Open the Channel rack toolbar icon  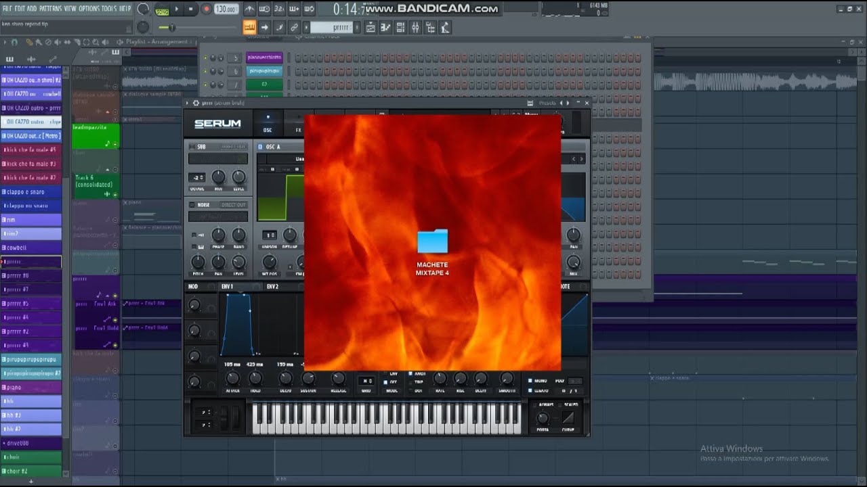point(400,28)
